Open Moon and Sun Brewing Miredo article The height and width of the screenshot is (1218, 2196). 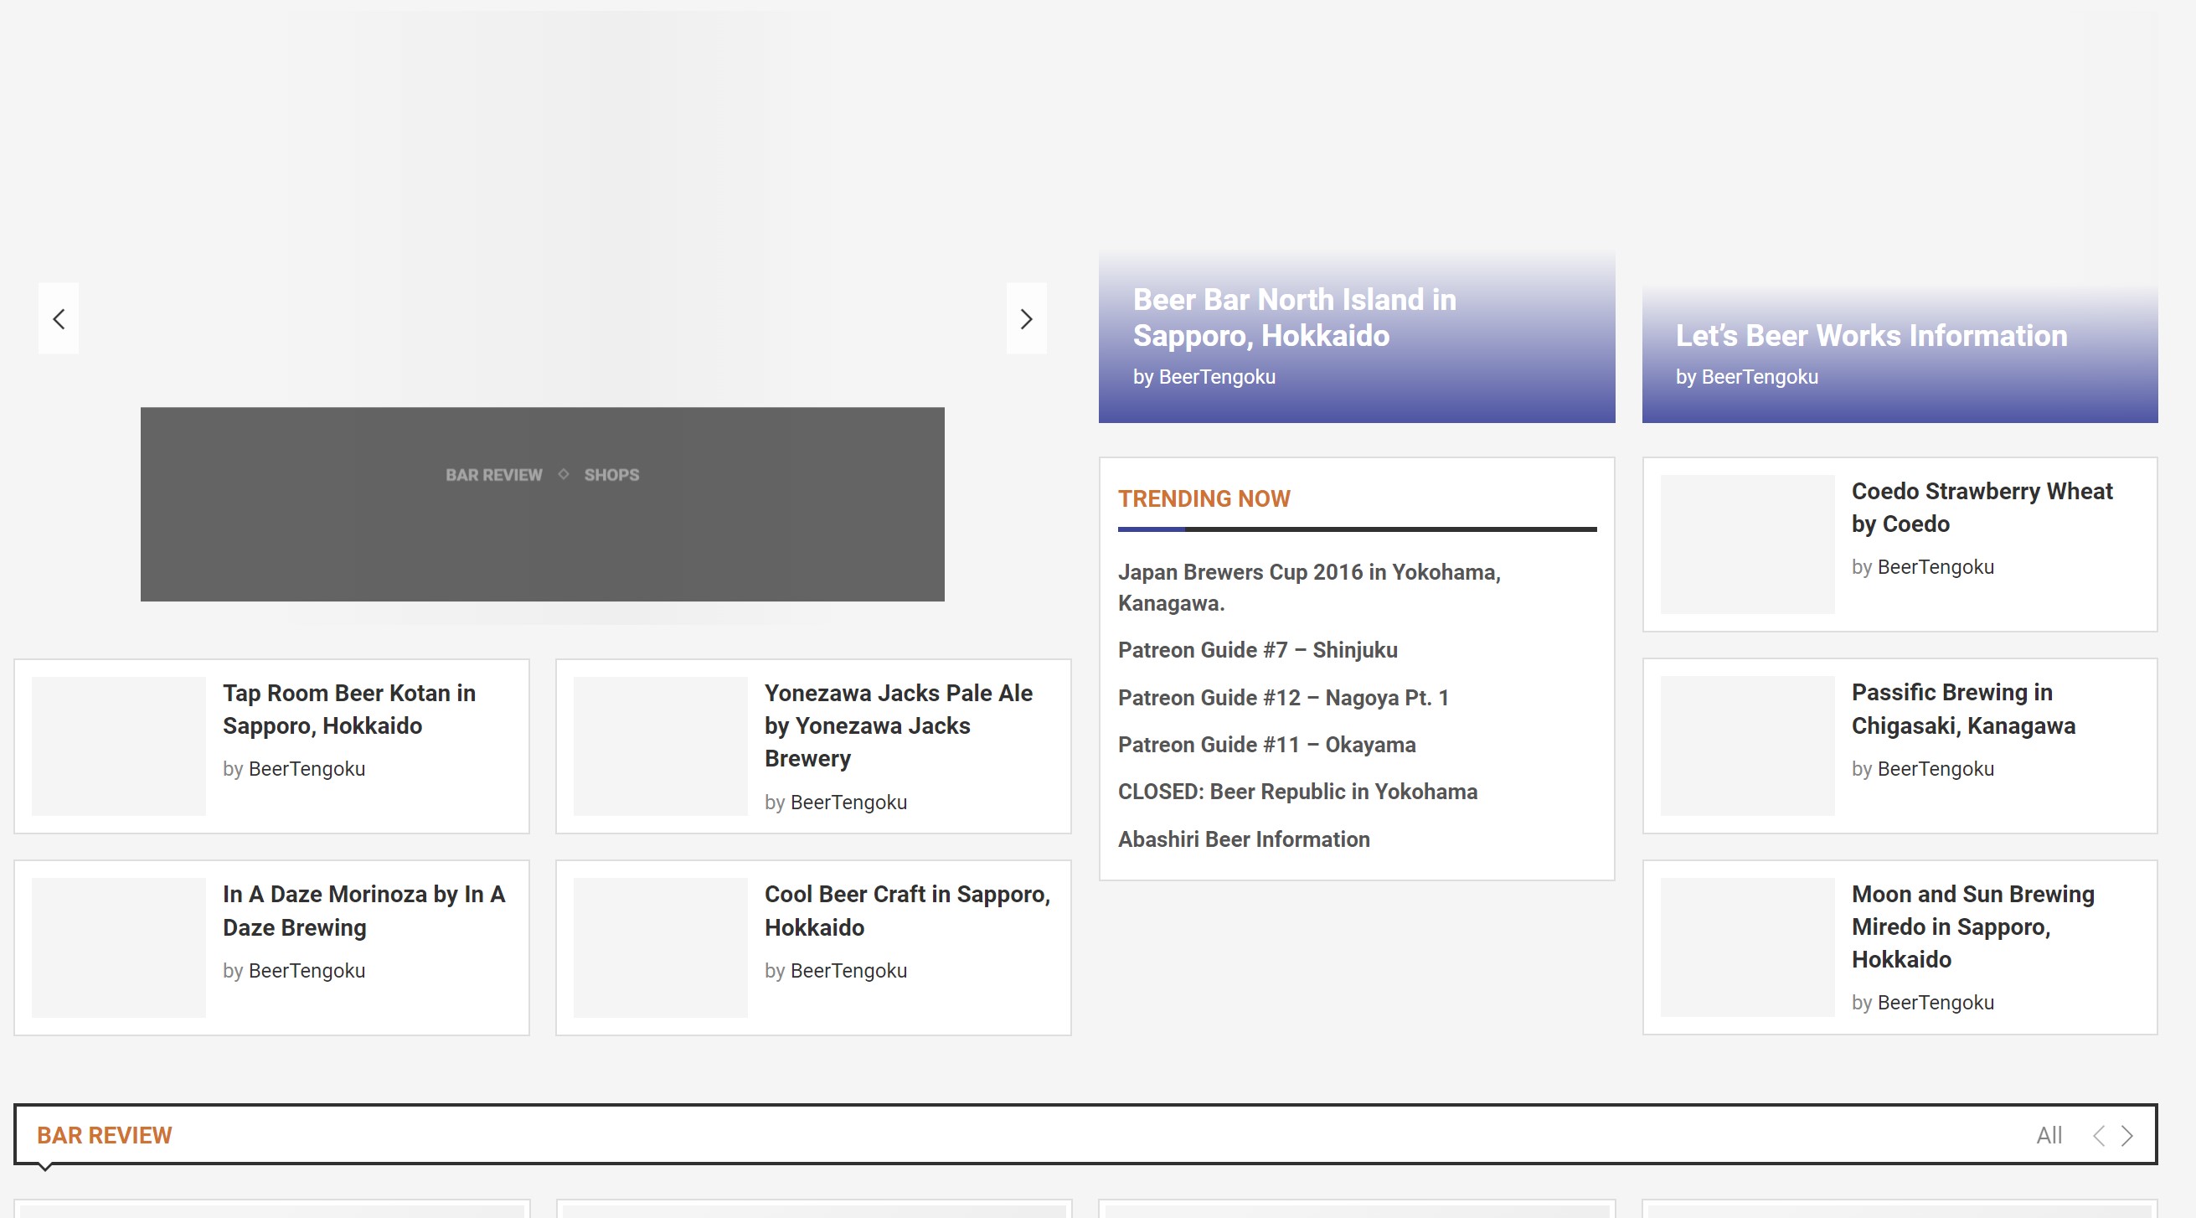coord(1972,926)
